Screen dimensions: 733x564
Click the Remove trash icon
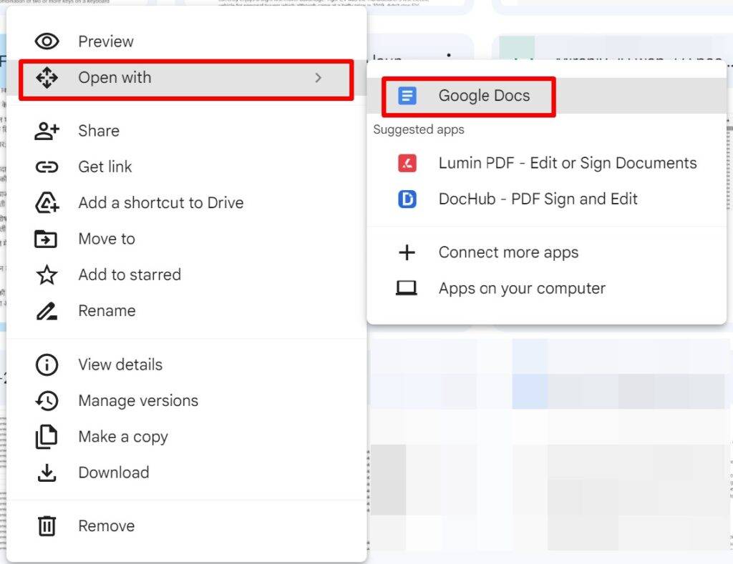47,525
